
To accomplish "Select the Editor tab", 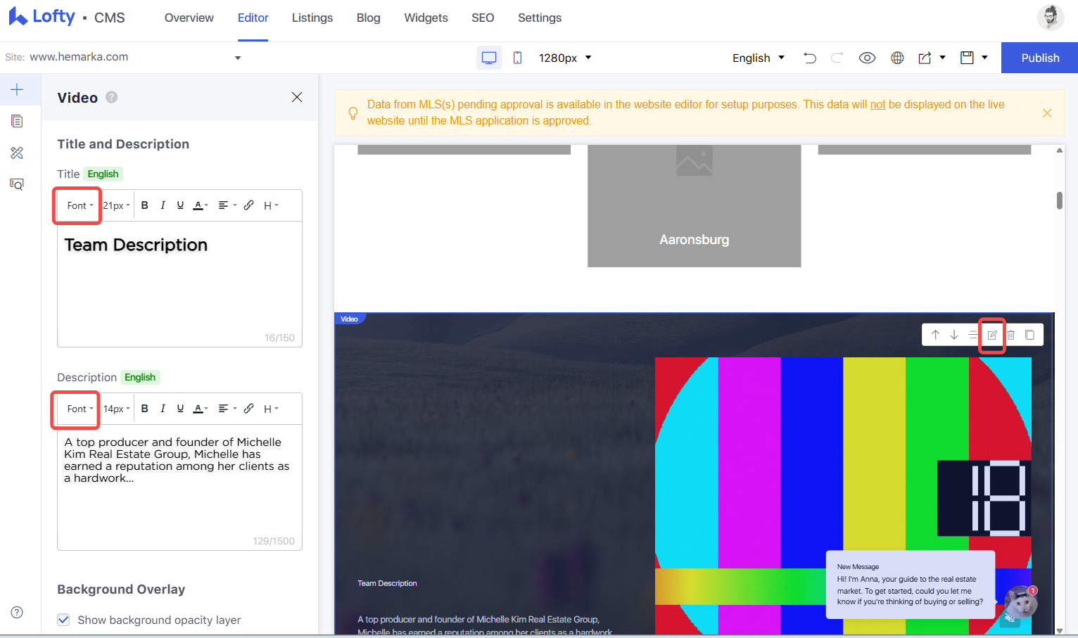I will click(x=253, y=18).
